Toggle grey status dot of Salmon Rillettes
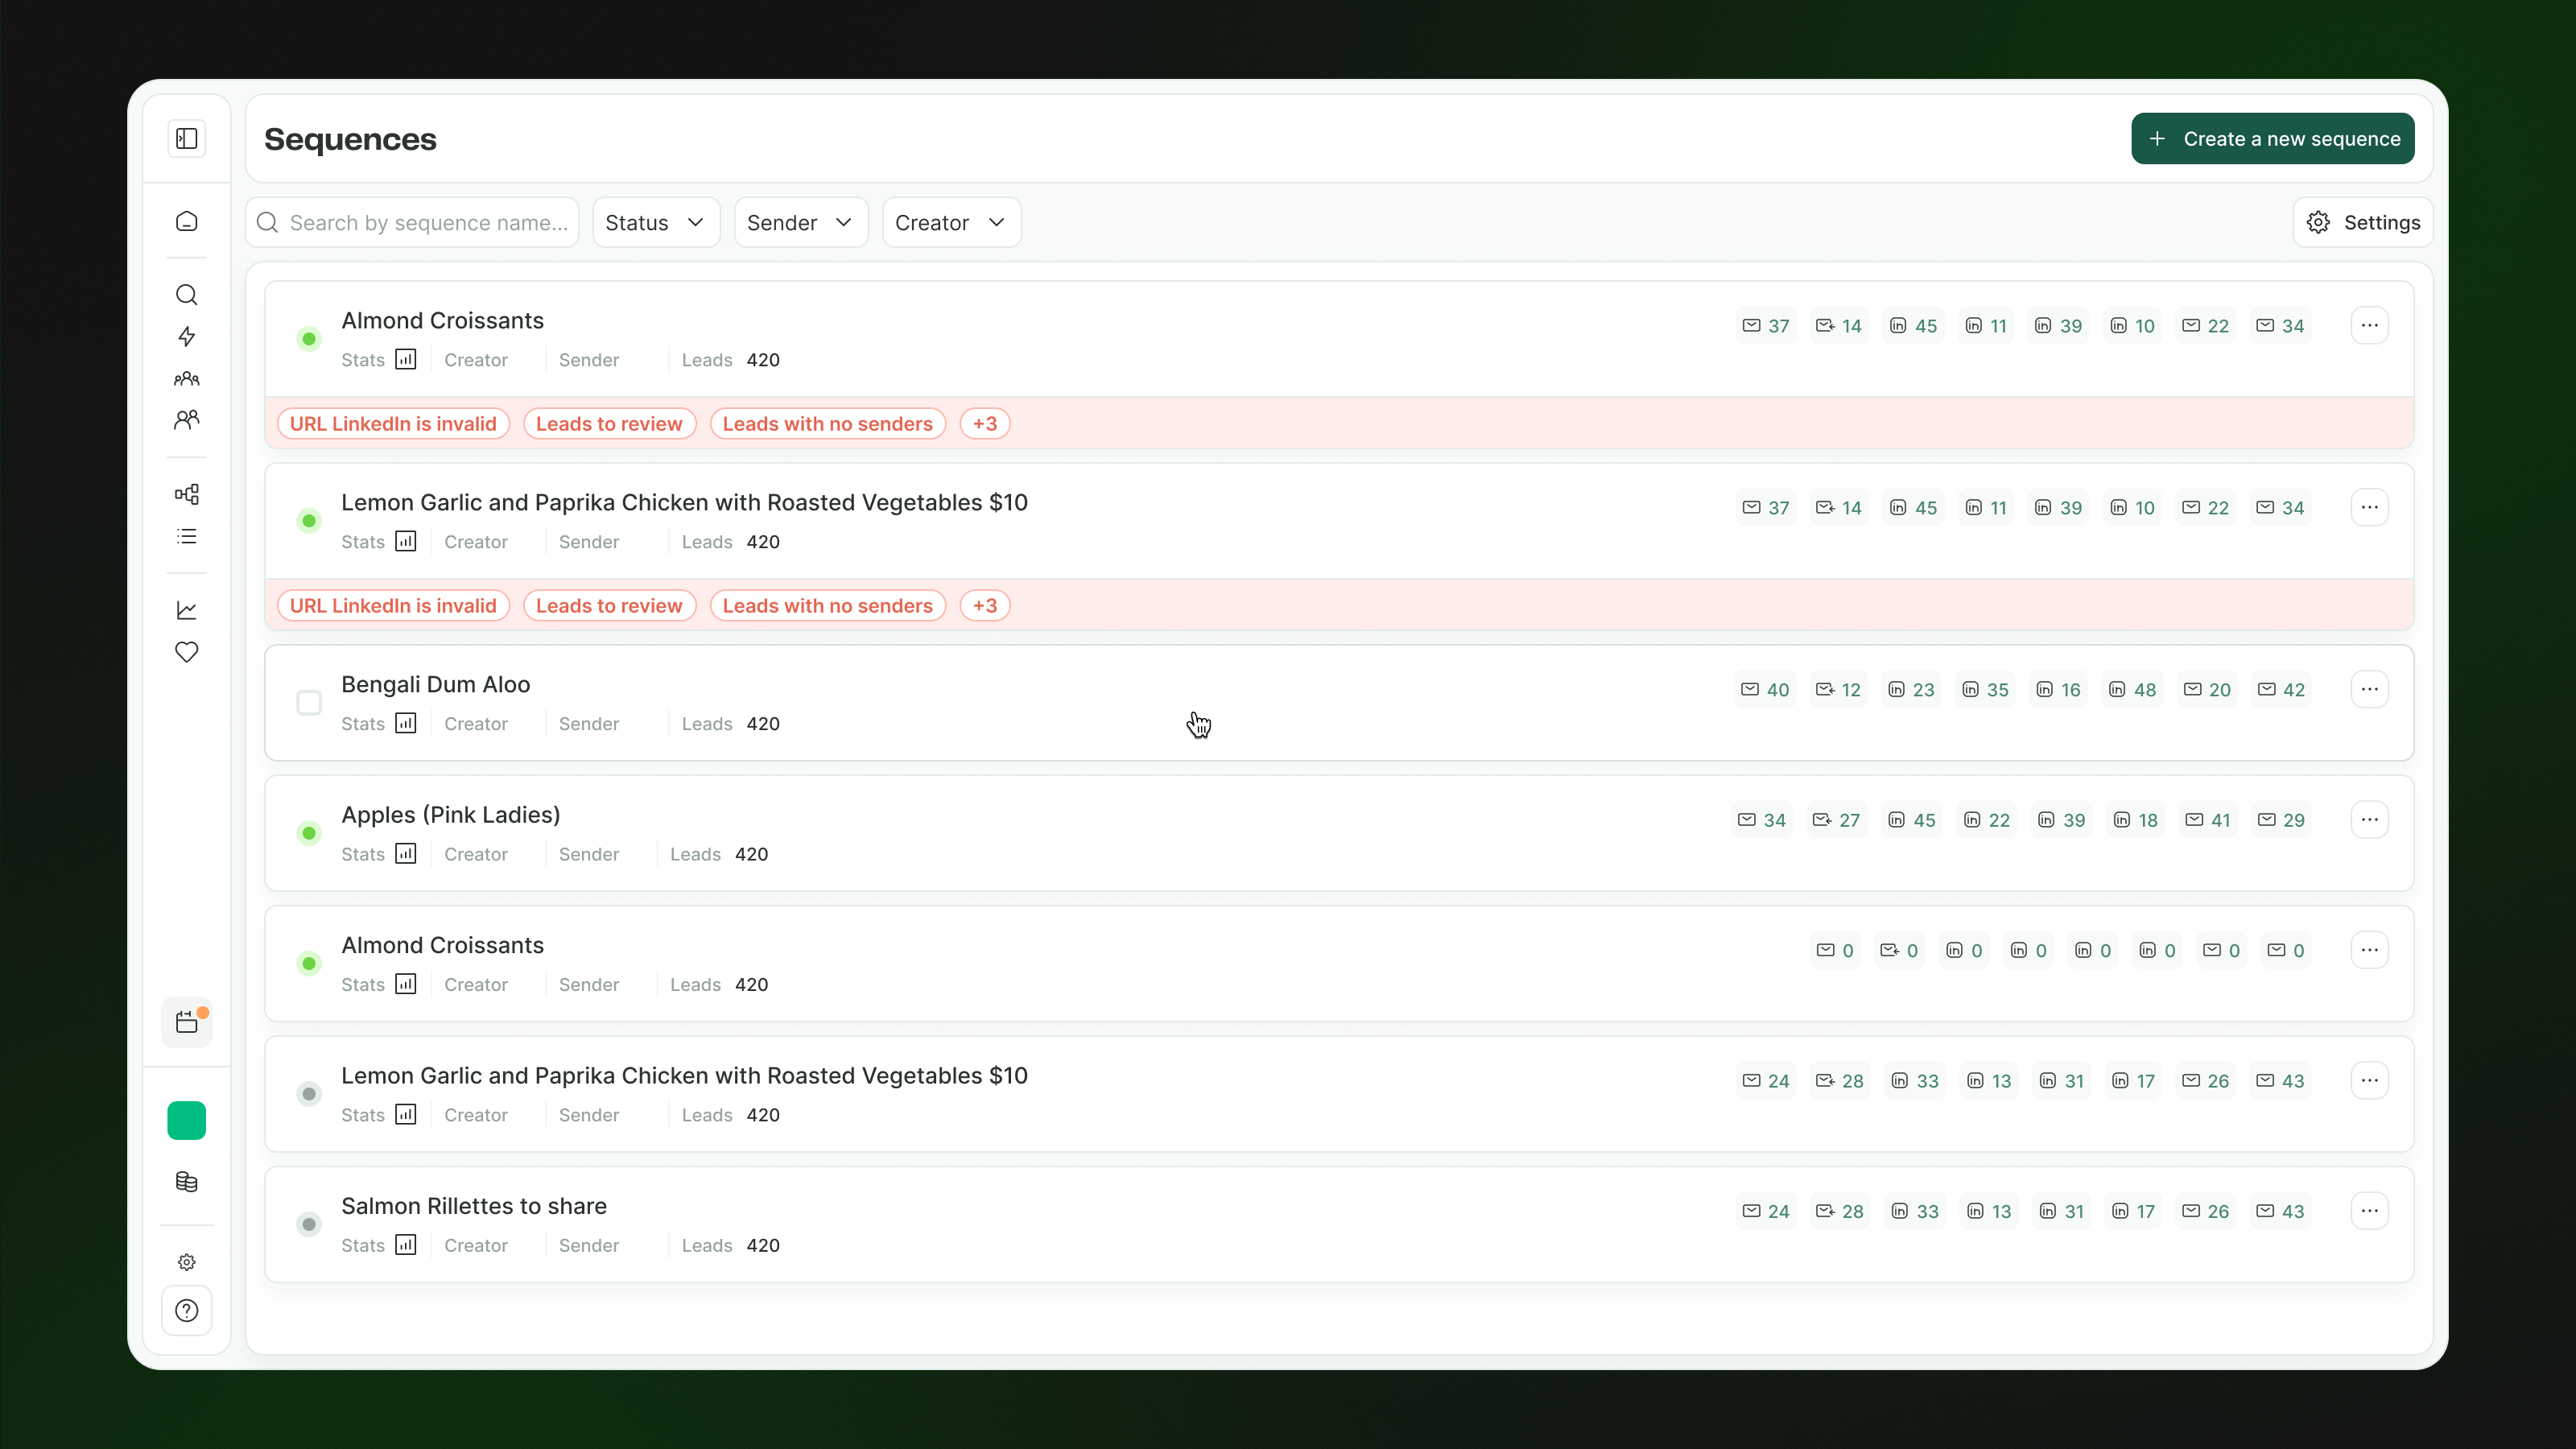The height and width of the screenshot is (1449, 2576). 309,1224
